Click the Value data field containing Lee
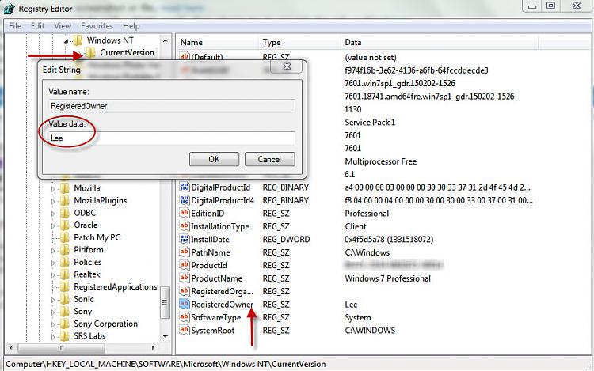The width and height of the screenshot is (594, 371). coord(172,138)
